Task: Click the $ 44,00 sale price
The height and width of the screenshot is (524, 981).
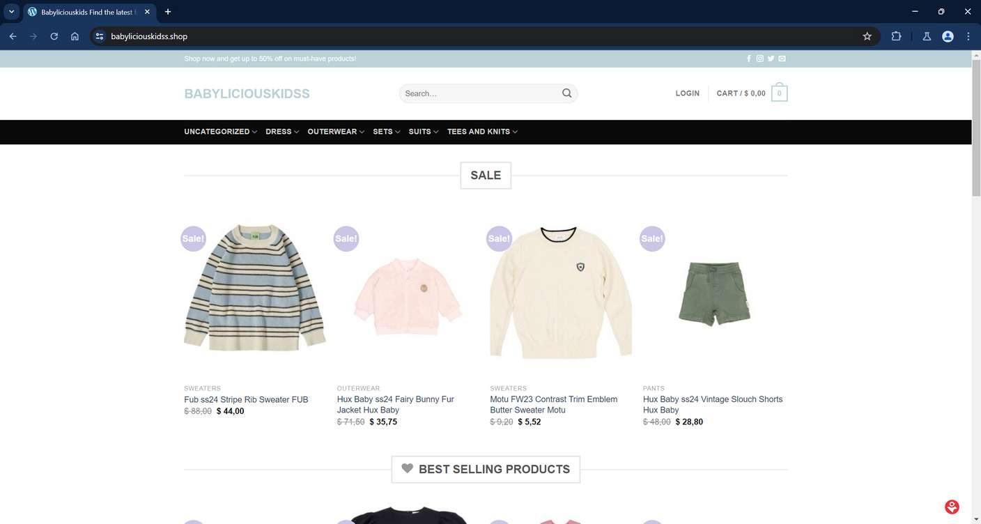Action: 231,411
